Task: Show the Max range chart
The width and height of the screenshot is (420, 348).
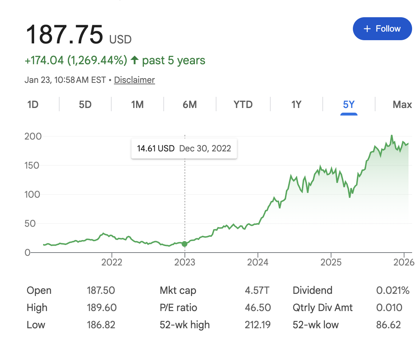Action: (402, 104)
